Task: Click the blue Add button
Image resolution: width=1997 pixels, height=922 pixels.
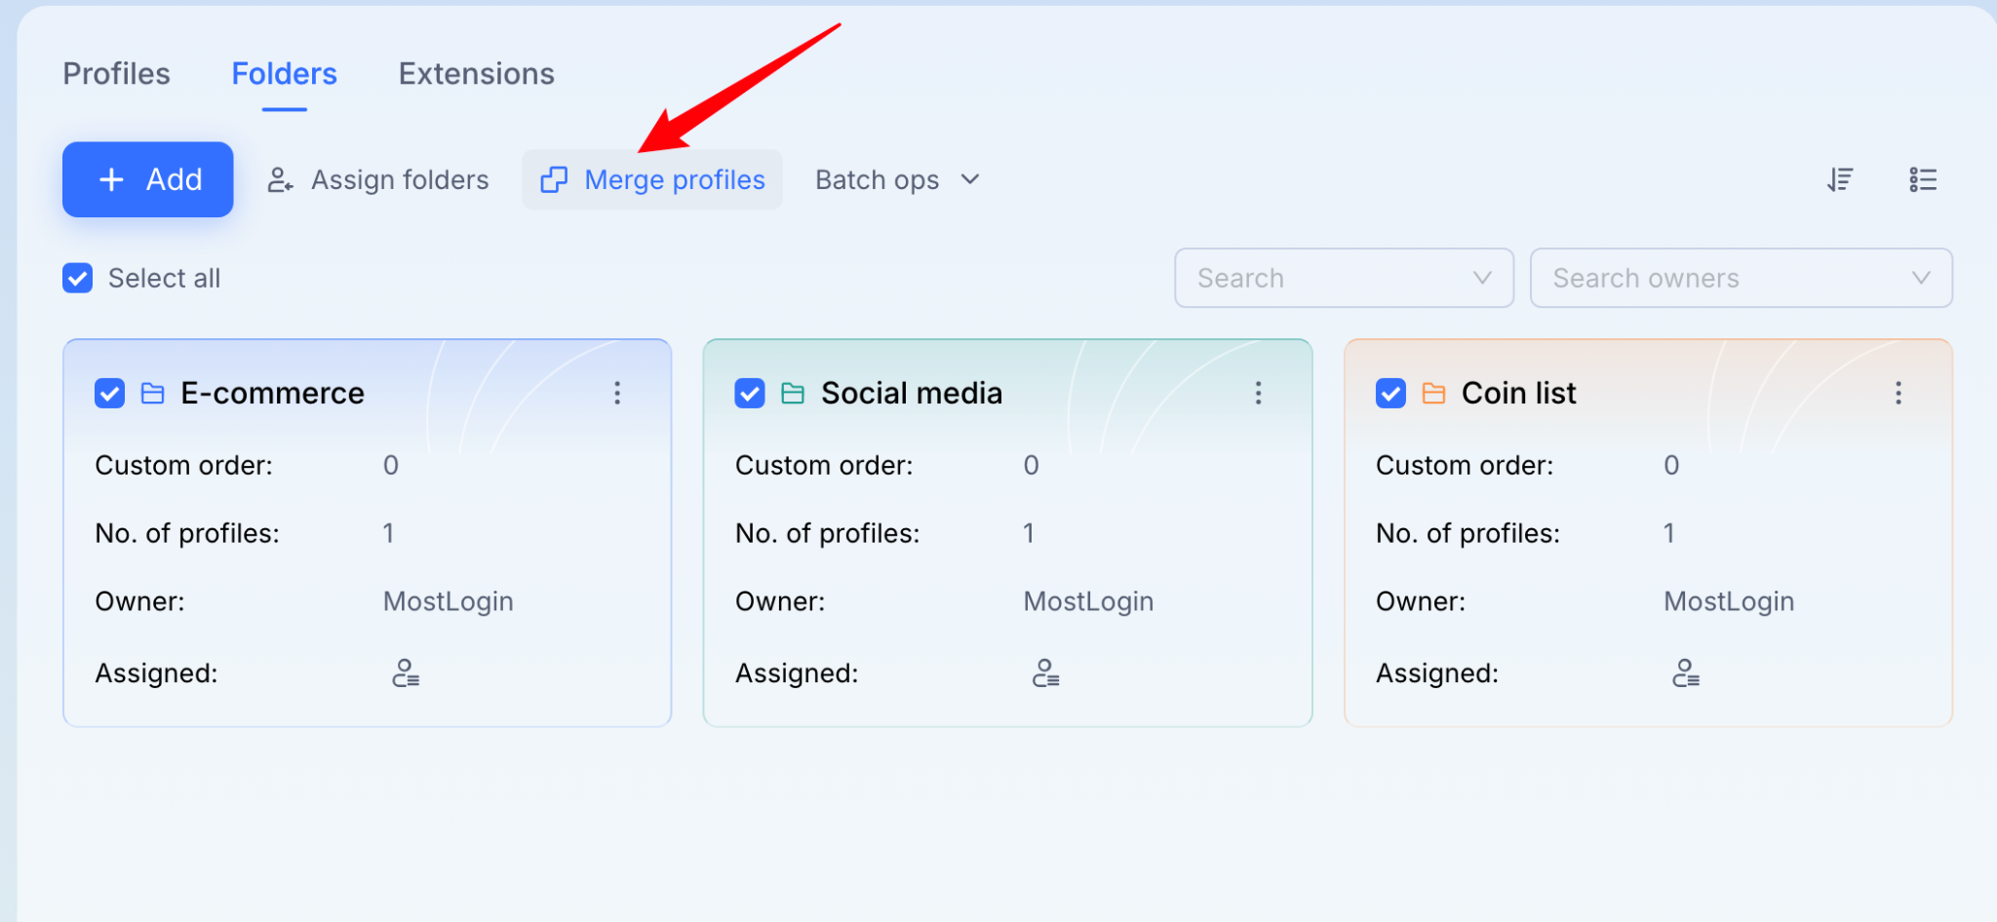Action: click(x=148, y=179)
